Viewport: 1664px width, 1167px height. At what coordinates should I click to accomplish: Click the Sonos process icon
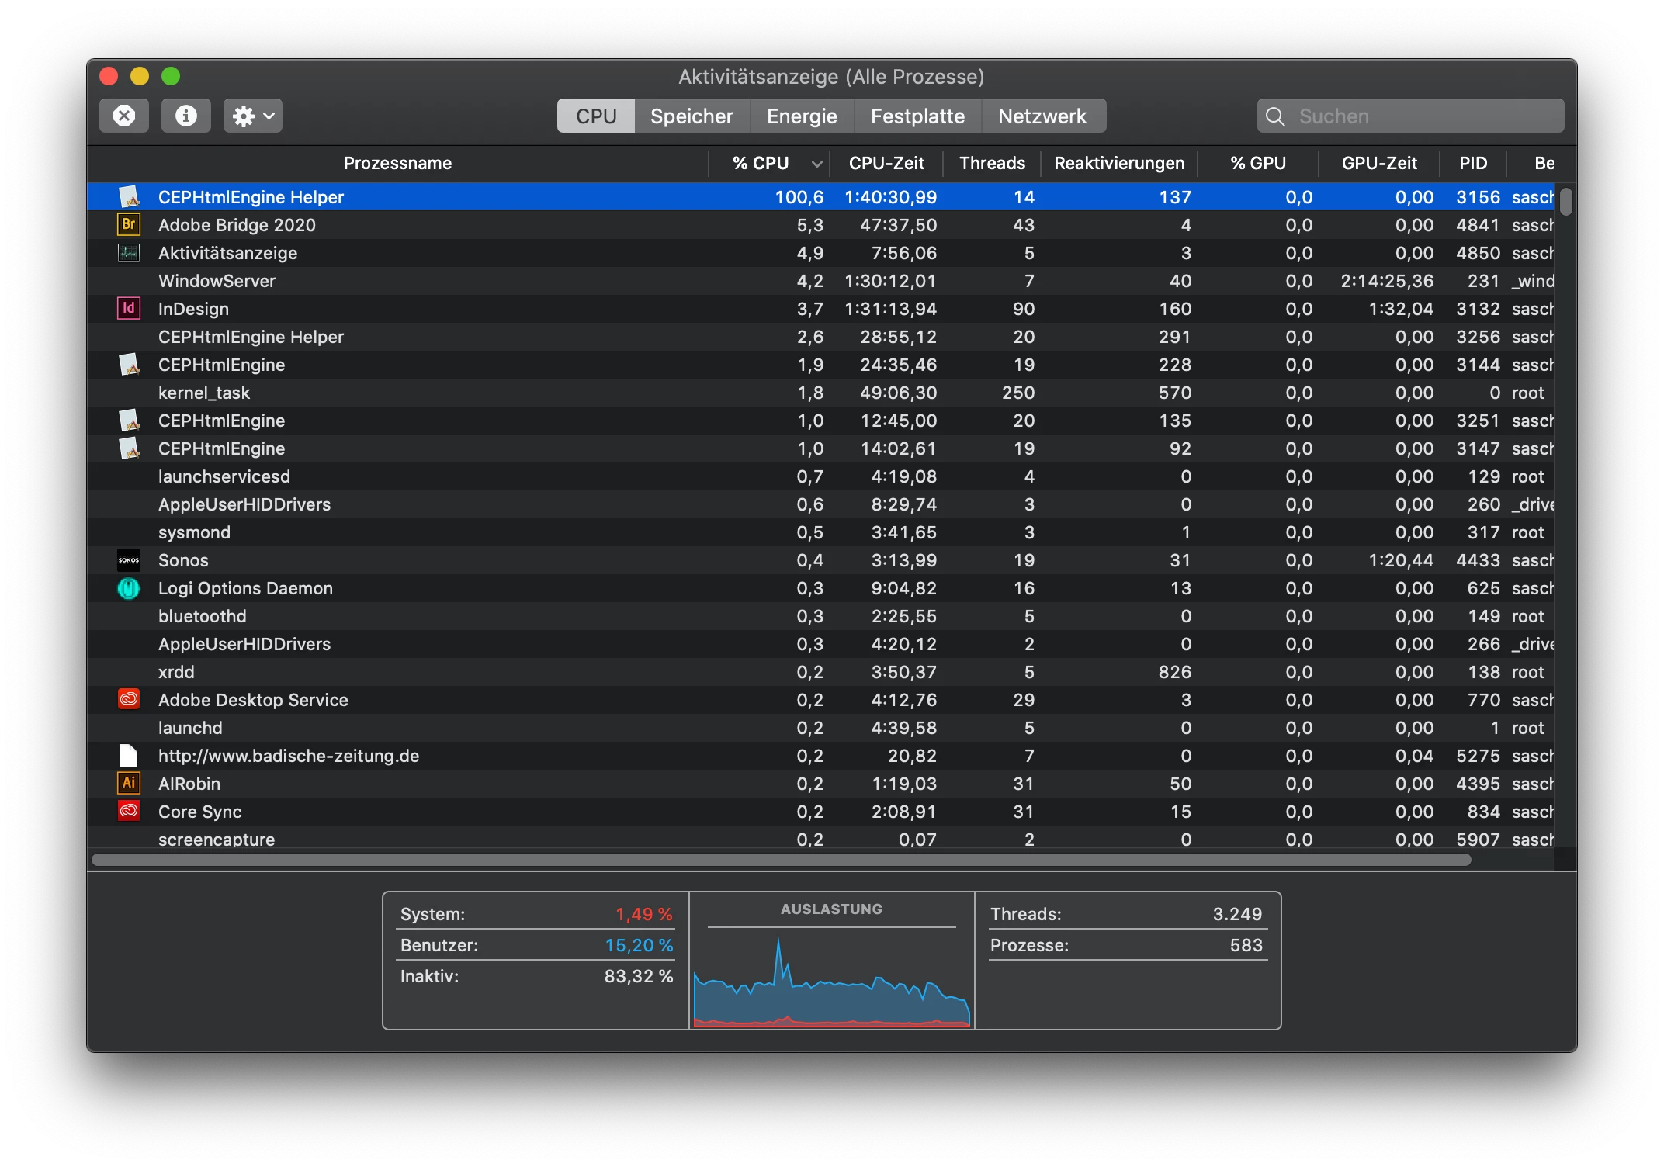[x=129, y=560]
